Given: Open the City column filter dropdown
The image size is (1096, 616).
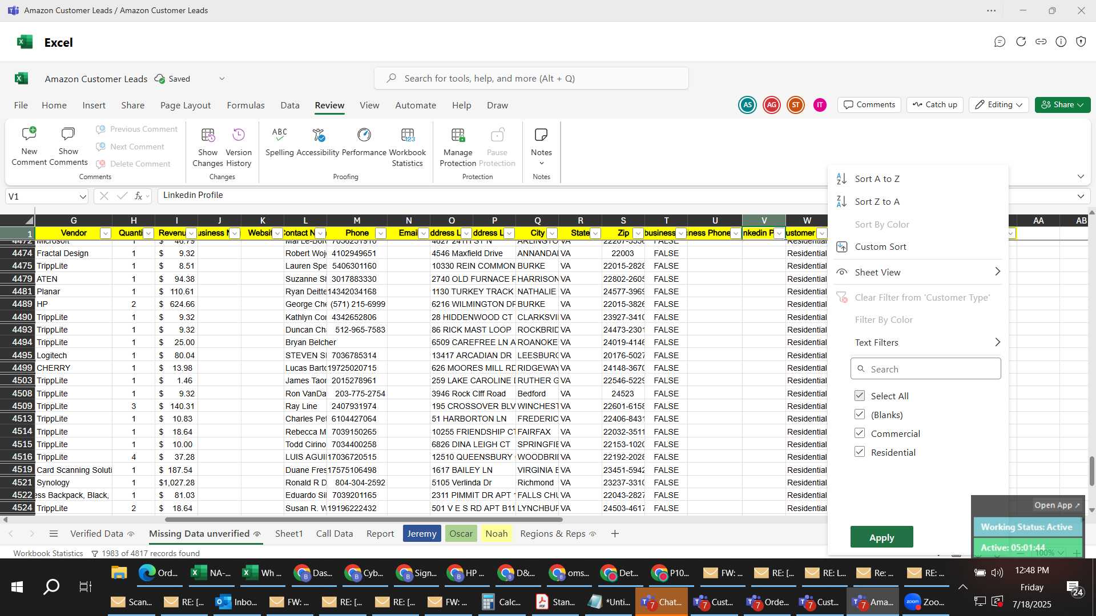Looking at the screenshot, I should click(552, 233).
